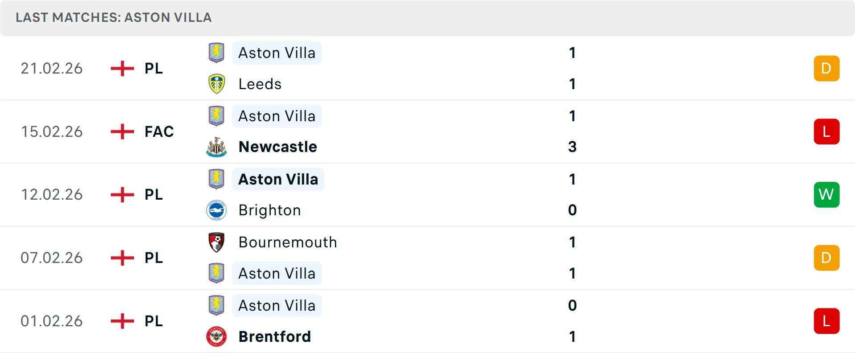Click the yellow D badge for the Leeds draw
The height and width of the screenshot is (353, 855).
click(x=826, y=68)
